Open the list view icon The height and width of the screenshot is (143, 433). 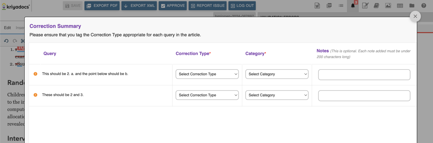click(341, 6)
